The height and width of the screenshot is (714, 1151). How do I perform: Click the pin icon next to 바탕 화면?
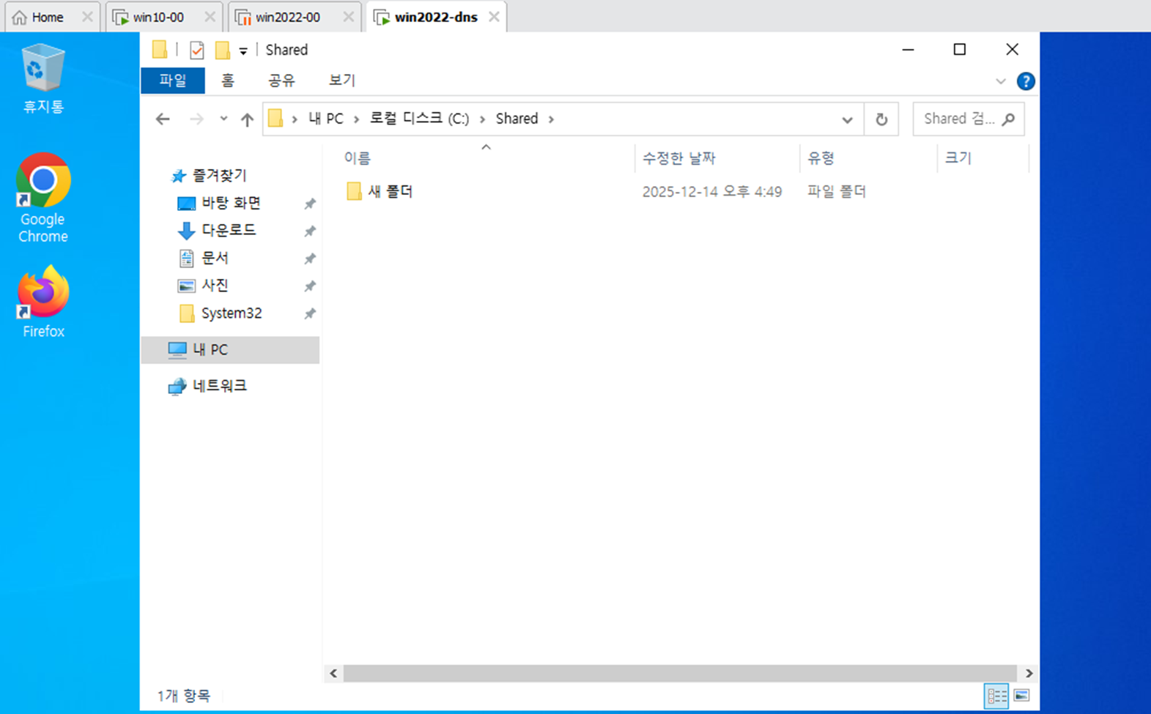click(310, 204)
